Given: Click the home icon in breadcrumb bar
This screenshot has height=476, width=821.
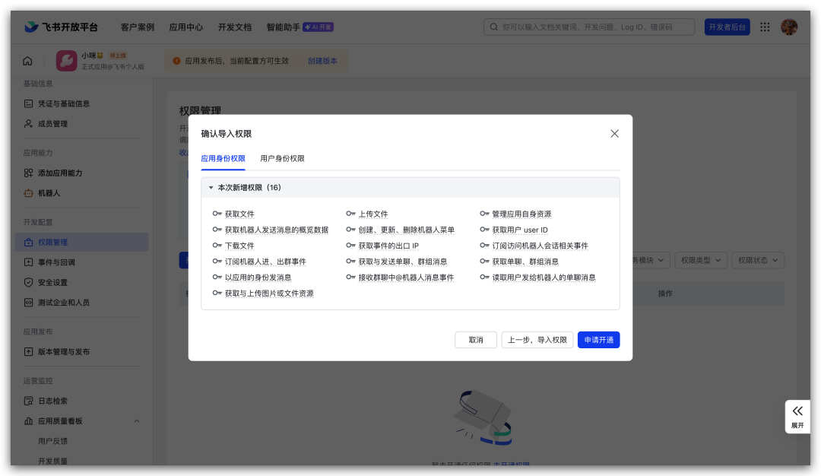Looking at the screenshot, I should coord(28,61).
